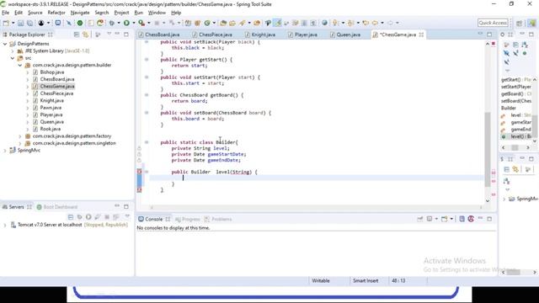The height and width of the screenshot is (303, 539).
Task: Open the dropdown arrow beside the Debug icon
Action: click(118, 23)
